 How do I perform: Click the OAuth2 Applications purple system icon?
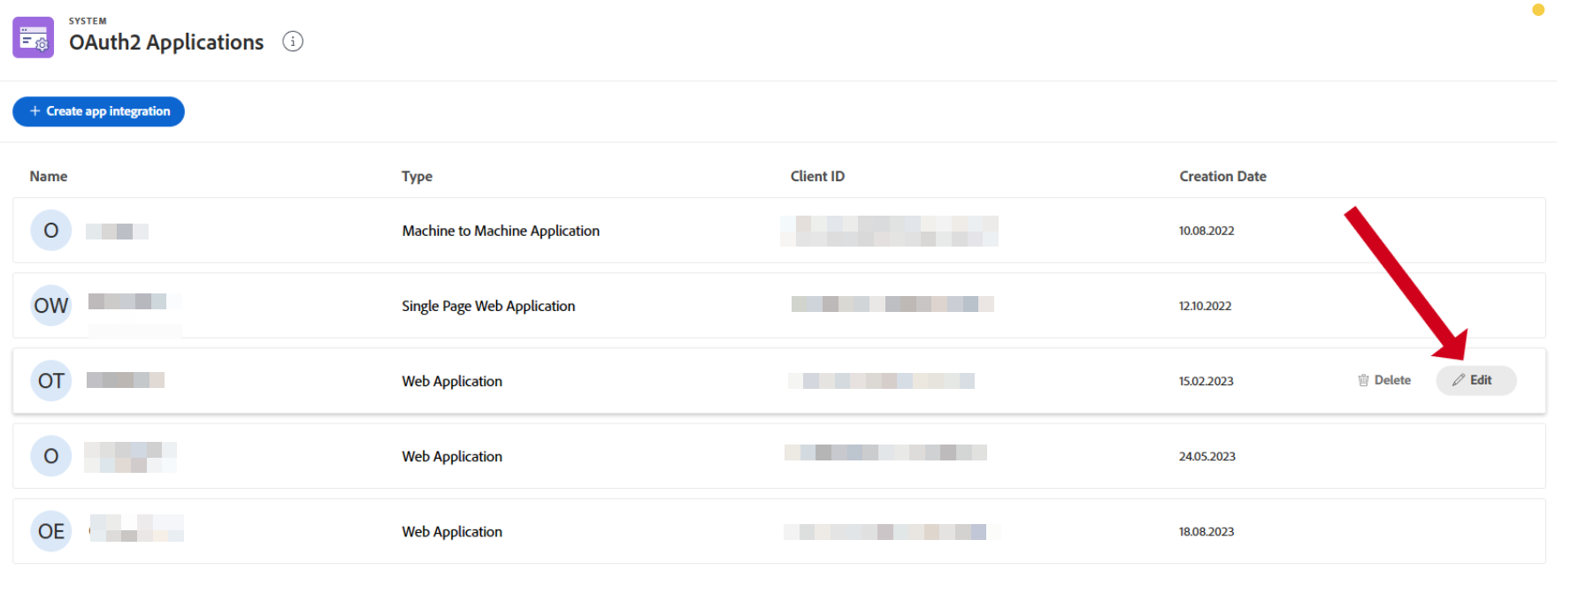[x=34, y=38]
